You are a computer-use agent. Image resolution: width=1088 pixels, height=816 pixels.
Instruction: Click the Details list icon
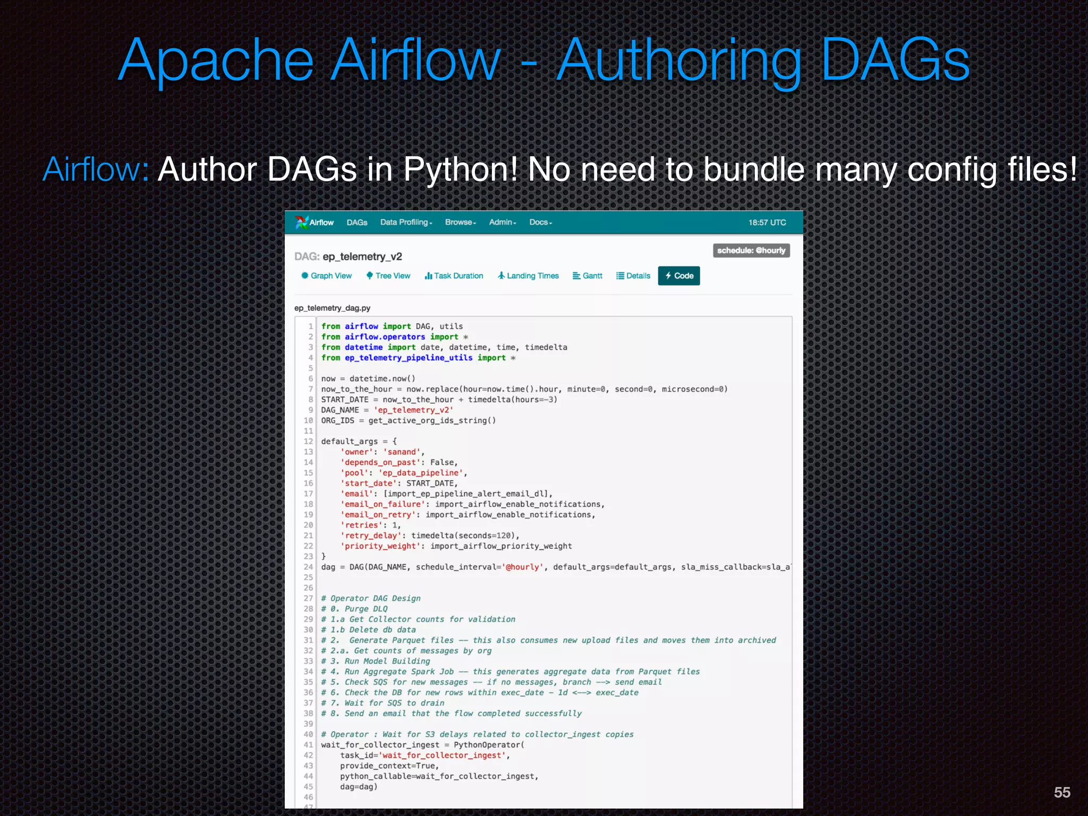click(x=620, y=276)
